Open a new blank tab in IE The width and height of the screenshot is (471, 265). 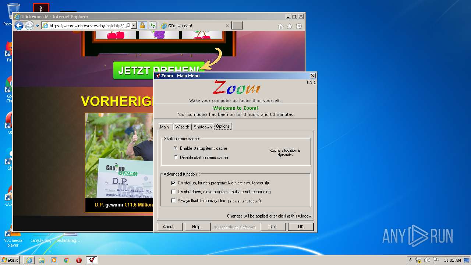237,26
